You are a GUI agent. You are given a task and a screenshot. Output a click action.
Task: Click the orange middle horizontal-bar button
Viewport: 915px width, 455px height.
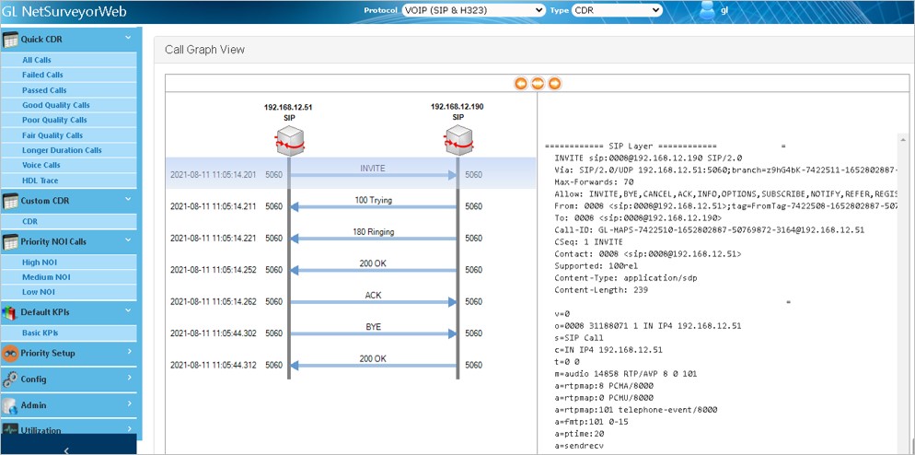[x=538, y=84]
